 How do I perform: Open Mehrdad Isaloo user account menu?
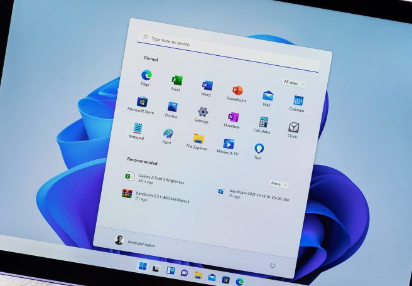[135, 241]
